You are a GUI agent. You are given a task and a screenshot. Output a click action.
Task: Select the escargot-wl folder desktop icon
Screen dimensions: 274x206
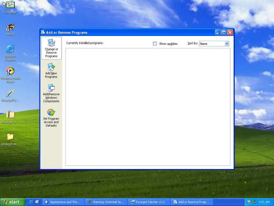[x=10, y=139]
